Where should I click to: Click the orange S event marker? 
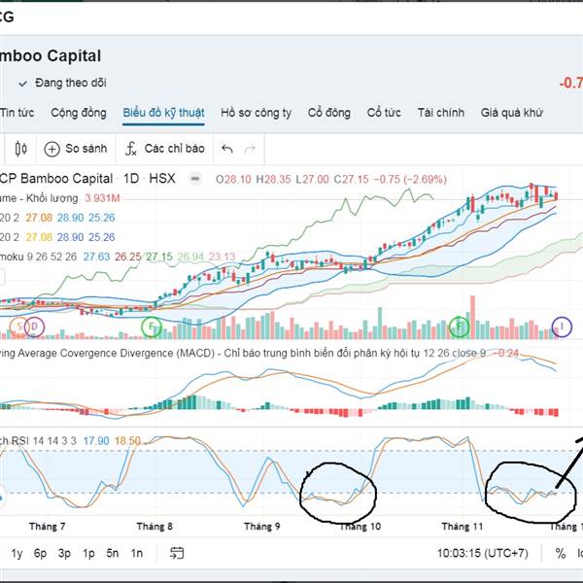[19, 326]
